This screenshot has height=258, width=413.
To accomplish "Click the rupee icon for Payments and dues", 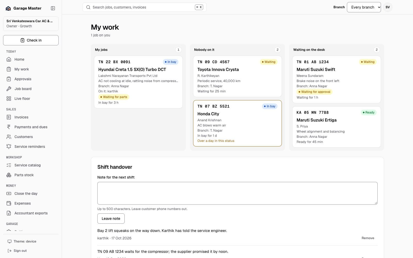I will pyautogui.click(x=9, y=127).
